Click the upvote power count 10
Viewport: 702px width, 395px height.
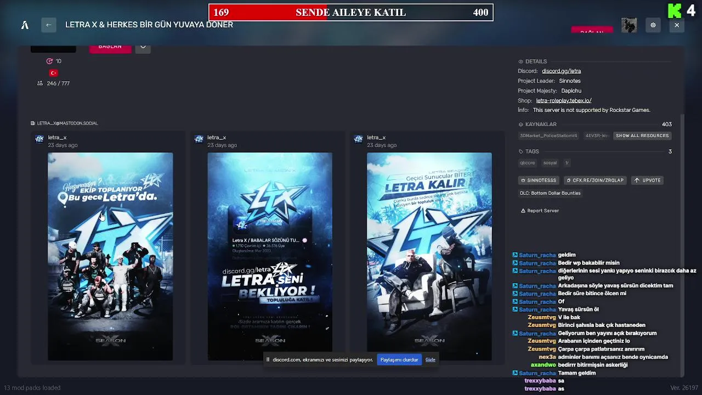(x=54, y=61)
